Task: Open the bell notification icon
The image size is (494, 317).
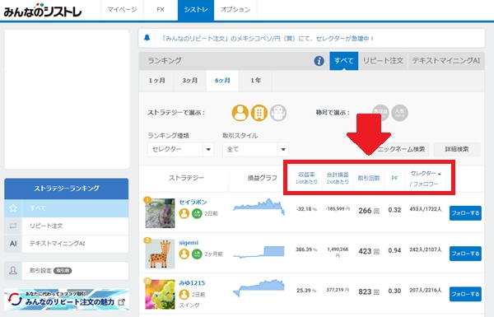Action: [x=147, y=38]
